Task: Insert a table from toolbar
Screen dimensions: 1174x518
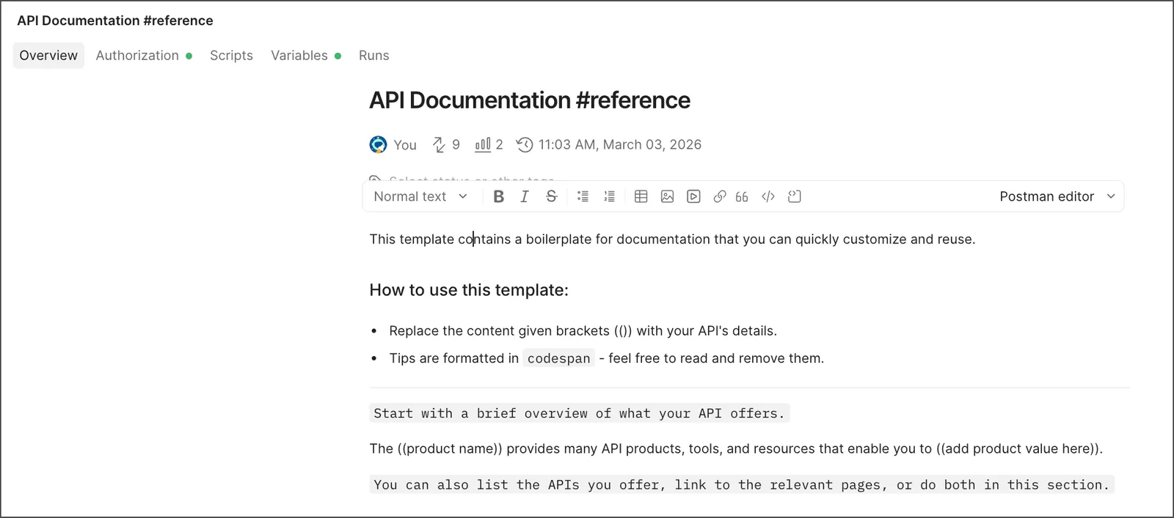Action: coord(641,196)
